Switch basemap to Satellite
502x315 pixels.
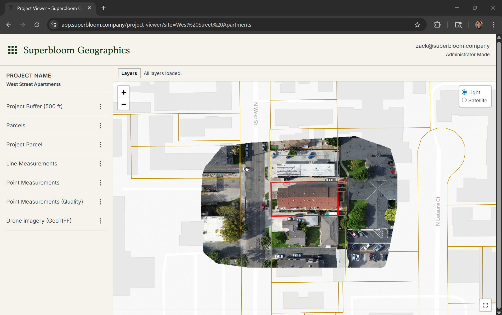(x=464, y=100)
